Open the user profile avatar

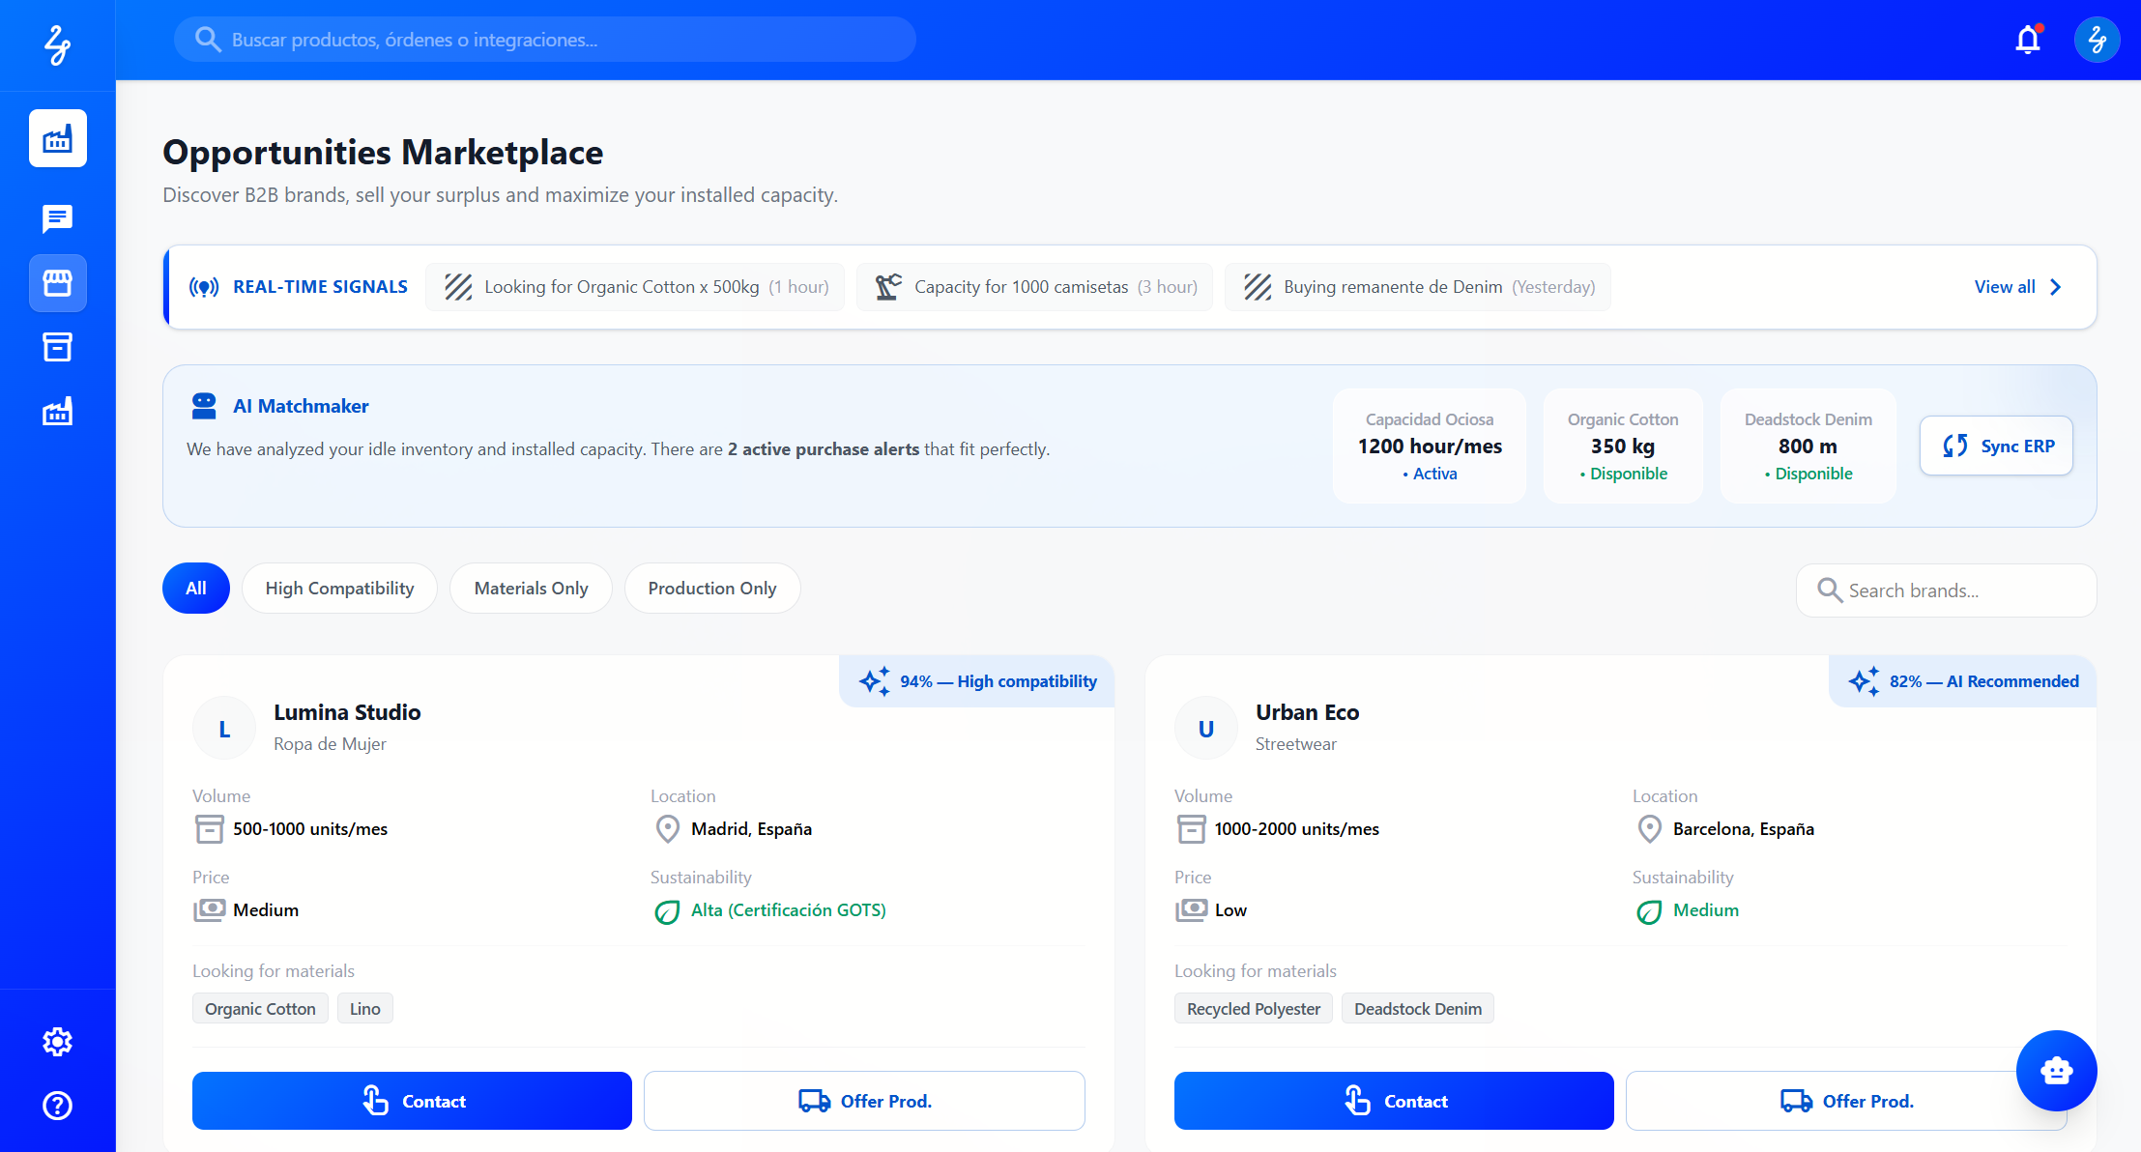pos(2097,40)
